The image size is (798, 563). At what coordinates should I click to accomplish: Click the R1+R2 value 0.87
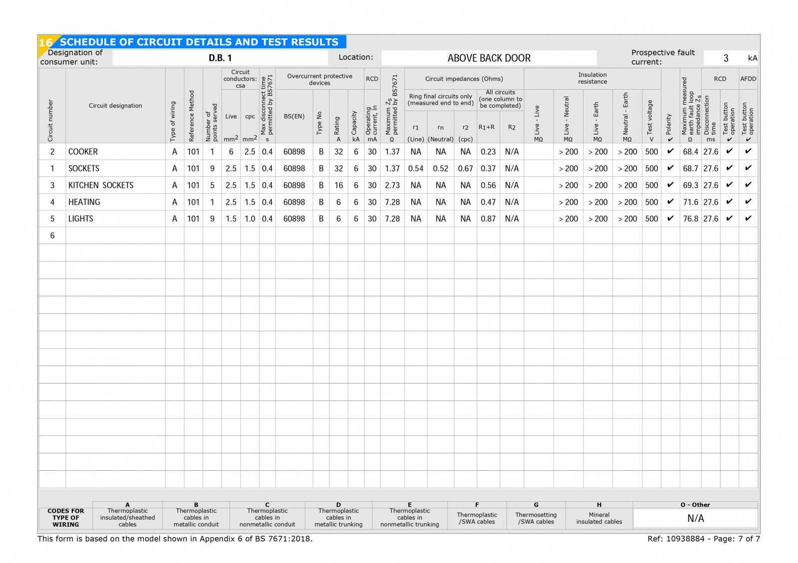tap(488, 219)
